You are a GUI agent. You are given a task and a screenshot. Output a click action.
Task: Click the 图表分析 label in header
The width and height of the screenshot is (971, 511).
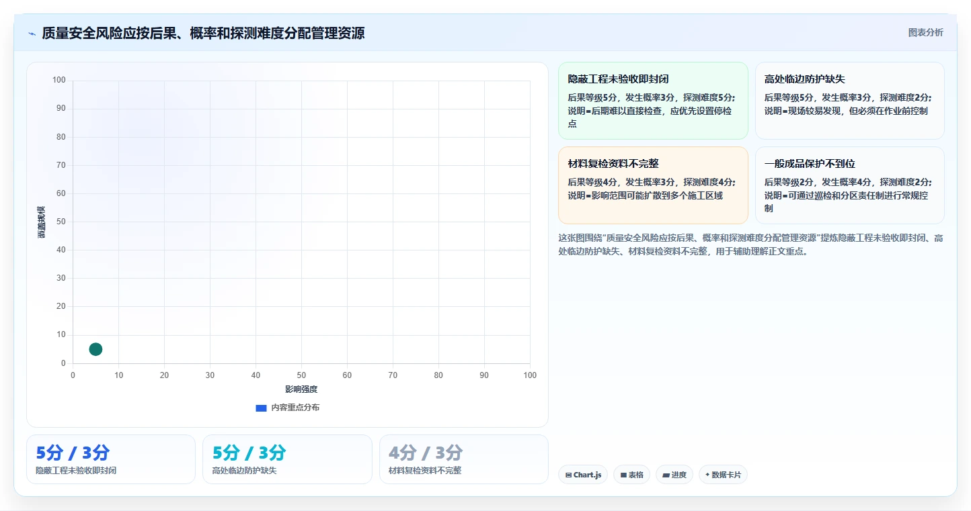pyautogui.click(x=925, y=32)
